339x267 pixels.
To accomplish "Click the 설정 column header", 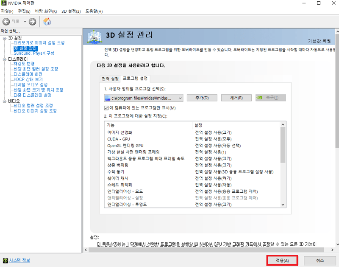I will [236, 125].
